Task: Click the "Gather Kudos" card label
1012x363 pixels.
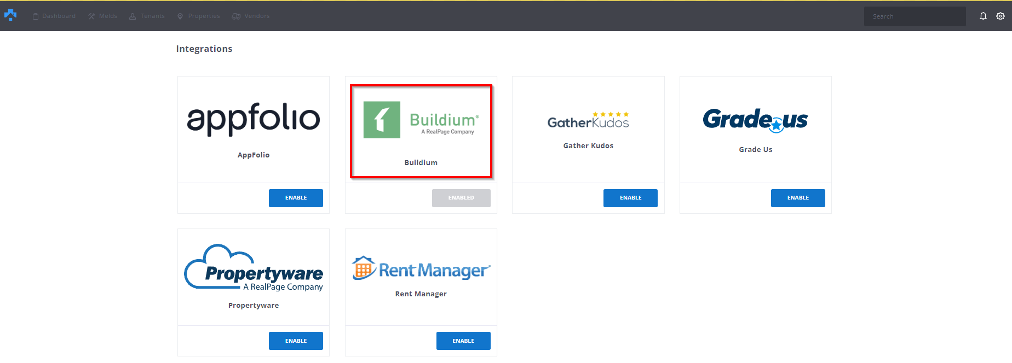Action: 588,146
